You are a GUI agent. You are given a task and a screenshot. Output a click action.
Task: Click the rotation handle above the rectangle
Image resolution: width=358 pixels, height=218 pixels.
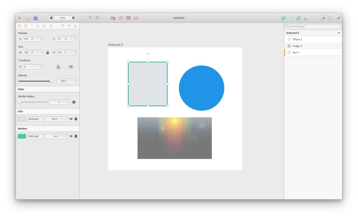[148, 54]
